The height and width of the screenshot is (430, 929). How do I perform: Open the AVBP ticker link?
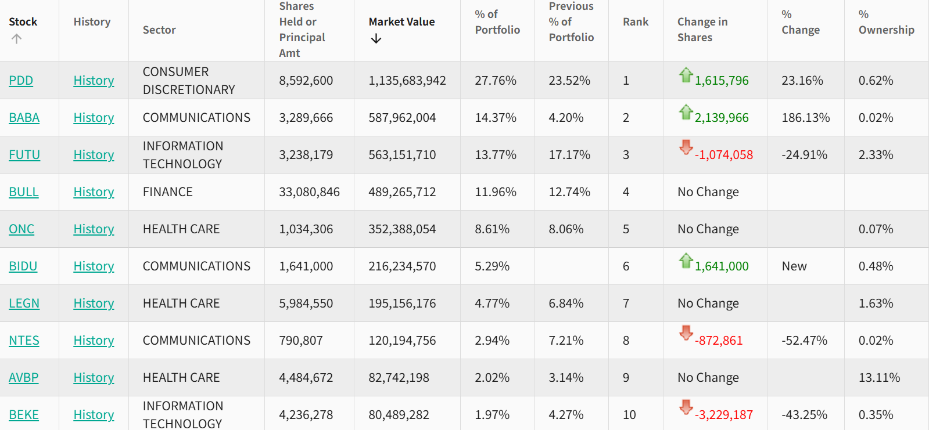(23, 378)
